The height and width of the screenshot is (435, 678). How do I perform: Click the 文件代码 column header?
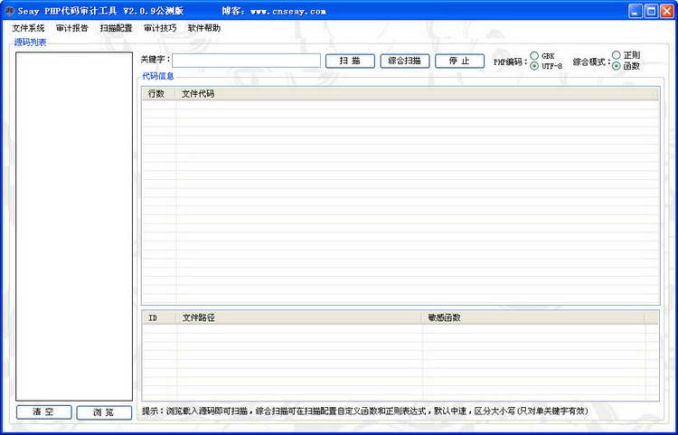[418, 94]
